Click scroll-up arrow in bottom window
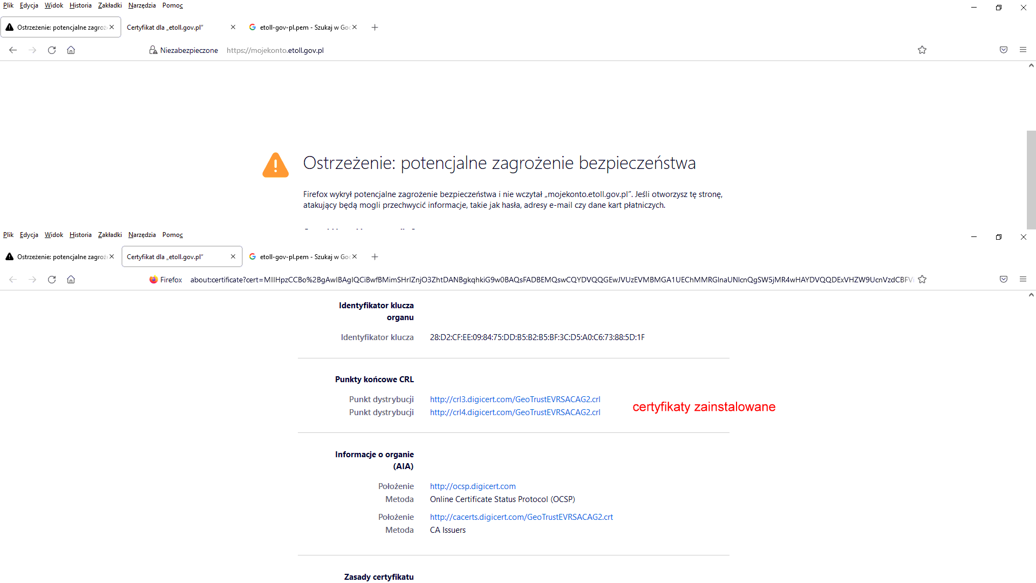The image size is (1036, 583). click(x=1031, y=295)
